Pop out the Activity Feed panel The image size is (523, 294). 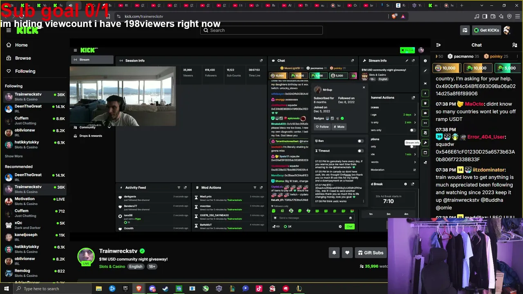(185, 187)
